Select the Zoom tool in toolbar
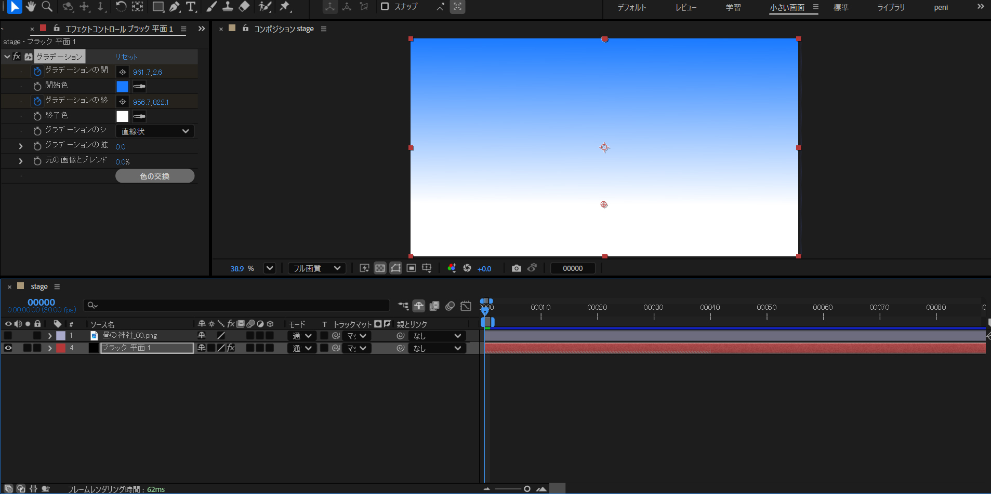The width and height of the screenshot is (991, 494). pyautogui.click(x=47, y=7)
